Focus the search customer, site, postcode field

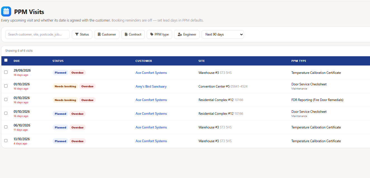pos(37,34)
